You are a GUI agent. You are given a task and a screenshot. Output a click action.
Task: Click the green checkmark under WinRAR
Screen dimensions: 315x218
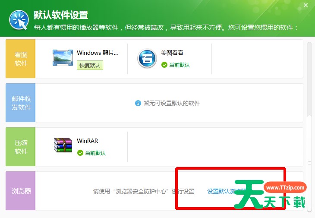coord(80,153)
